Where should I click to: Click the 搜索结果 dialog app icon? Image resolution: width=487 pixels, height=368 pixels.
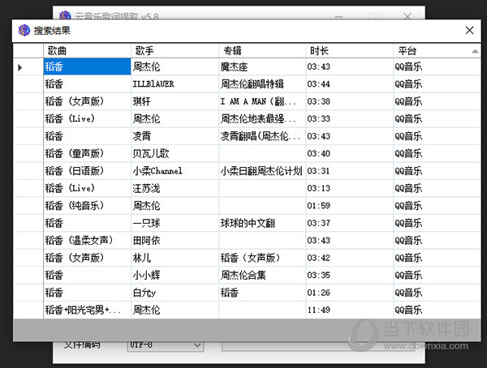[24, 31]
